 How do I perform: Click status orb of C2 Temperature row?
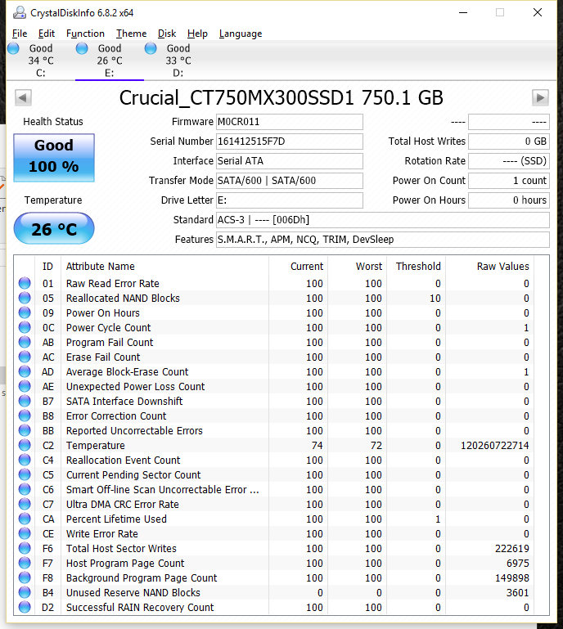click(25, 445)
